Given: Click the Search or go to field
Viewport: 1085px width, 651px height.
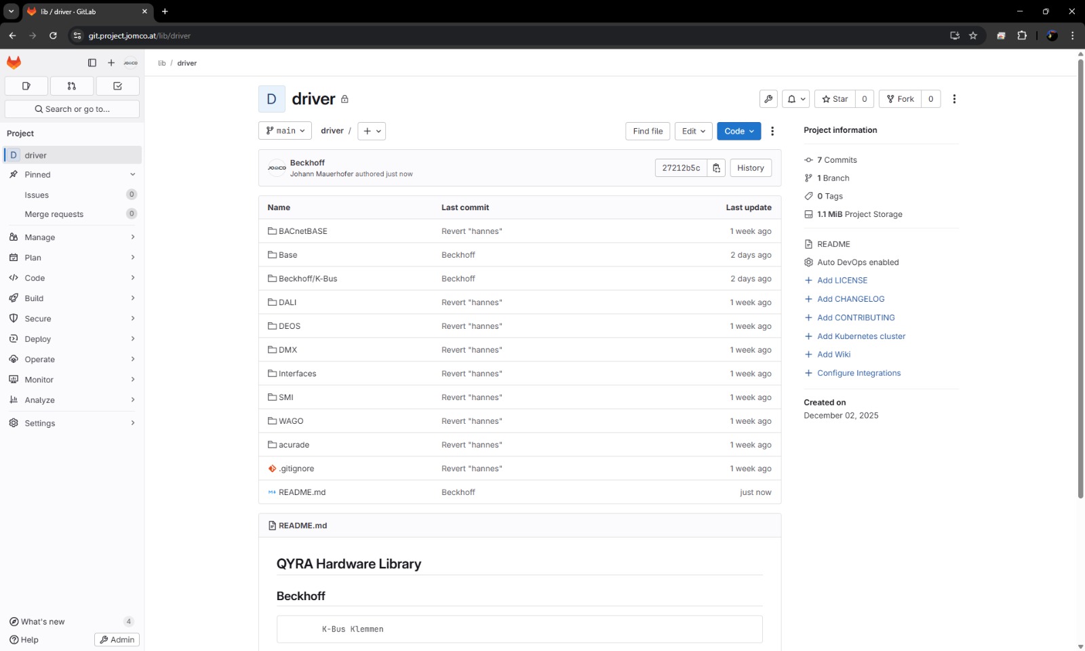Looking at the screenshot, I should pyautogui.click(x=72, y=109).
